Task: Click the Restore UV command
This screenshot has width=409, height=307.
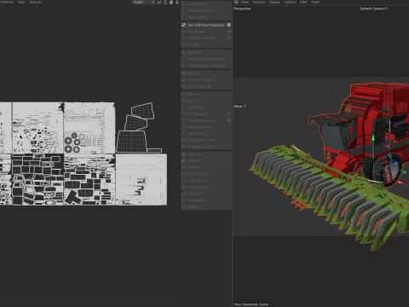Action: pyautogui.click(x=206, y=200)
